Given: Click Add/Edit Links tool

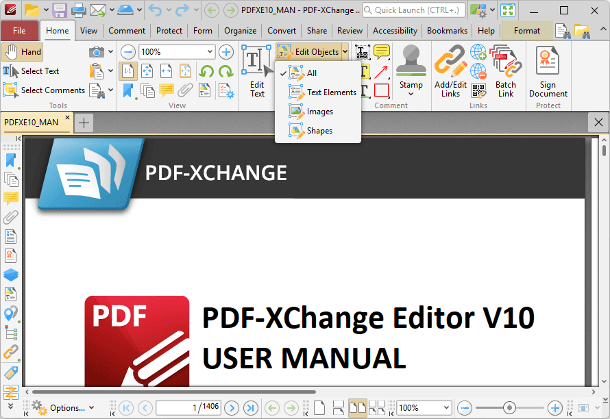Looking at the screenshot, I should 450,71.
